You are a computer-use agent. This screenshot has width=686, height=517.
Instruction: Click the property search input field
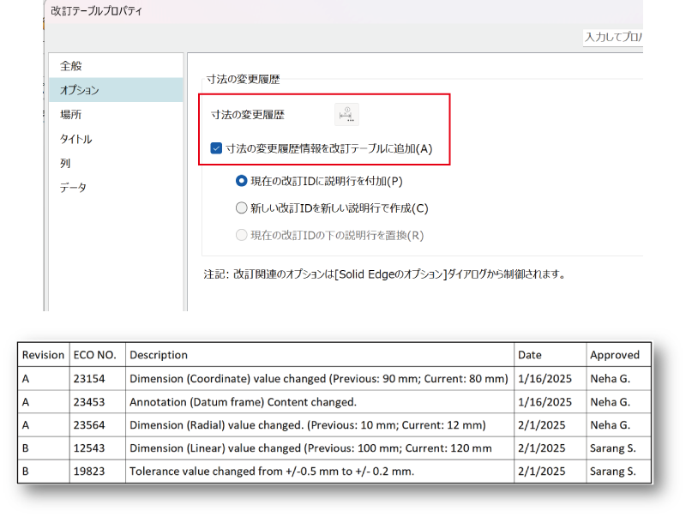coord(612,38)
